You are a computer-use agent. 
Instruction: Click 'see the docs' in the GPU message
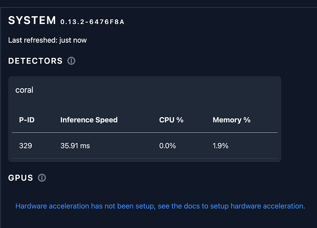[177, 206]
